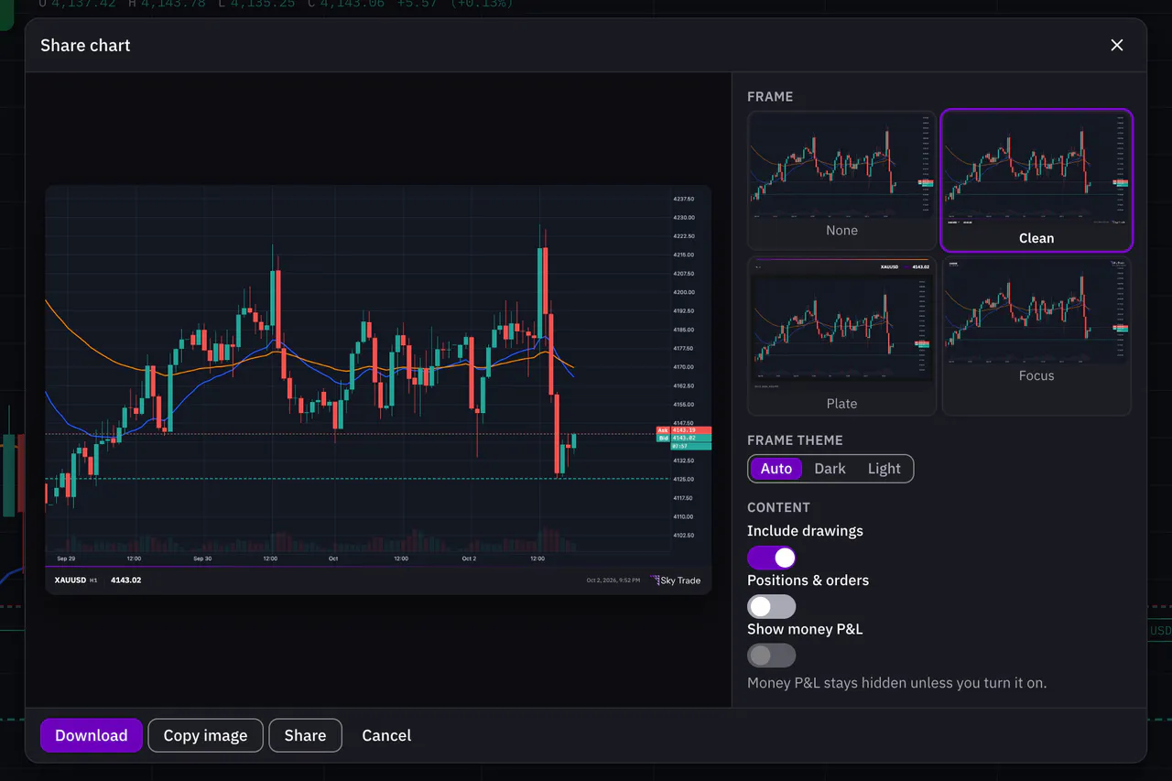Cancel the share chart dialog
Screen dimensions: 1172x781
point(386,735)
